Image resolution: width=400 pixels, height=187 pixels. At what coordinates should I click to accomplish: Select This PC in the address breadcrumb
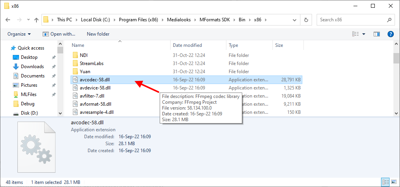click(x=64, y=20)
